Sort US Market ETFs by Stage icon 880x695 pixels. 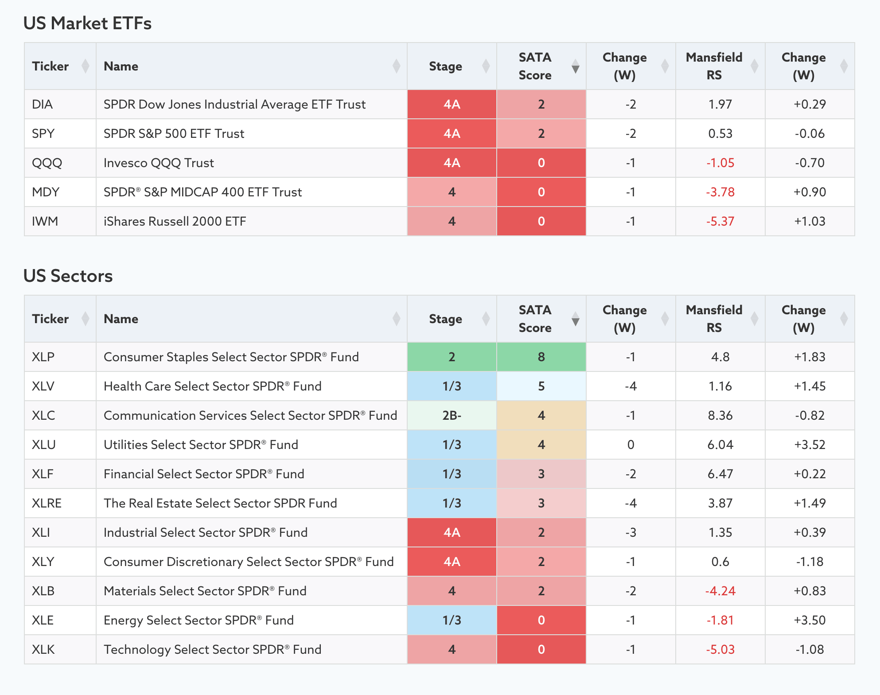click(x=486, y=66)
